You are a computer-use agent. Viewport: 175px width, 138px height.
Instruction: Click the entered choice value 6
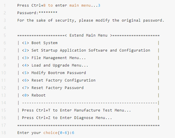73,133
